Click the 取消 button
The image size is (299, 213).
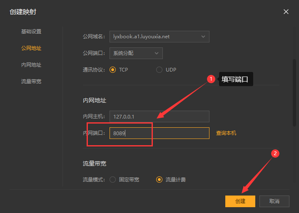coord(274,201)
